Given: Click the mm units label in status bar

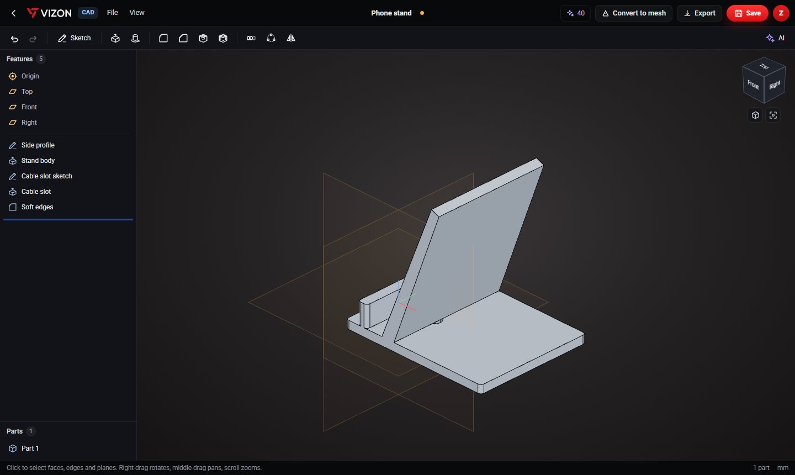Looking at the screenshot, I should click(783, 468).
